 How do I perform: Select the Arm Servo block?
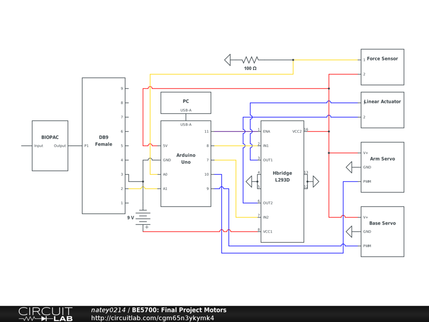(x=382, y=167)
